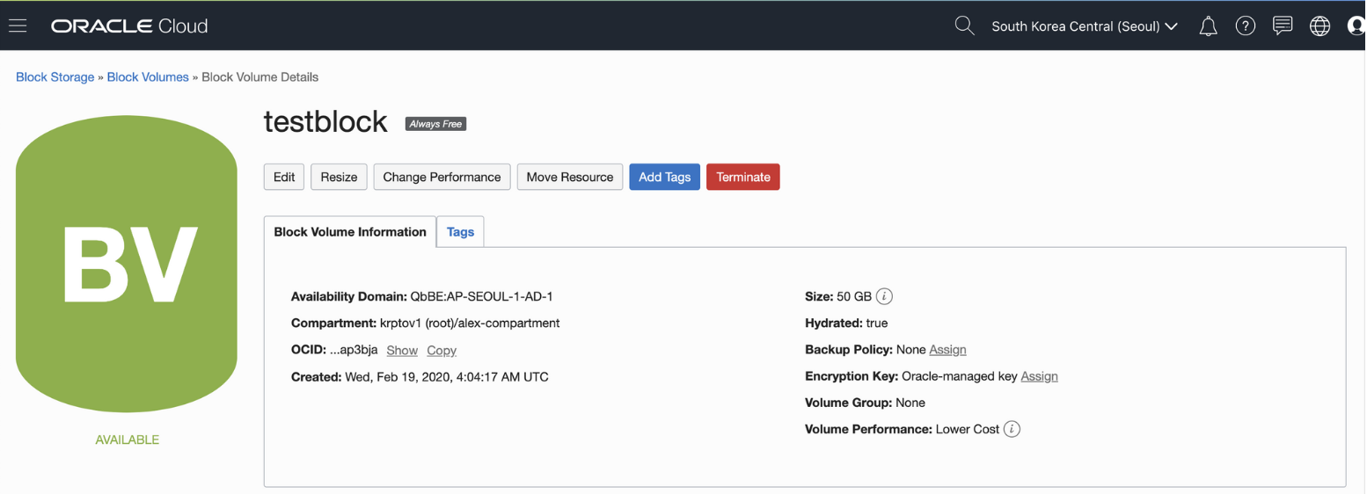This screenshot has height=494, width=1367.
Task: Click the AVAILABLE status label
Action: [x=128, y=440]
